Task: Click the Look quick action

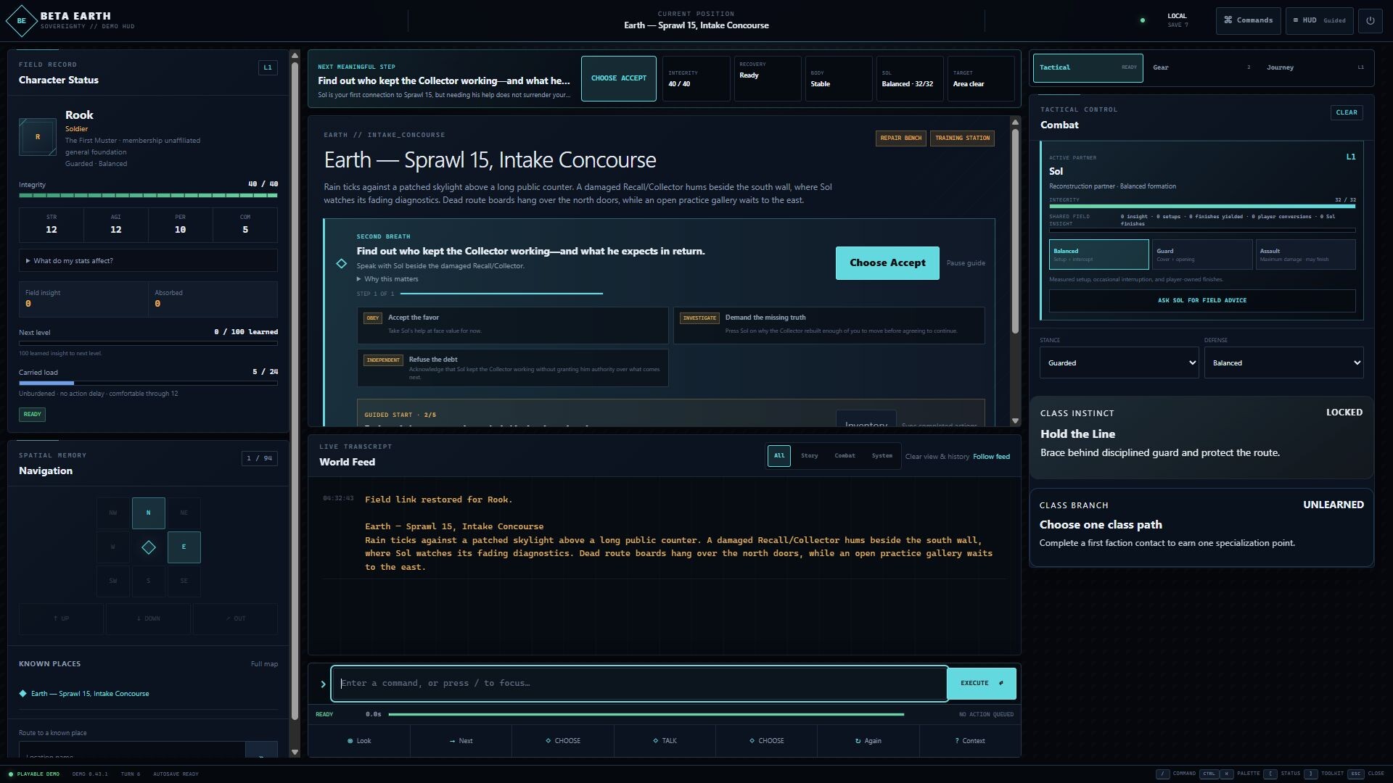Action: coord(359,741)
